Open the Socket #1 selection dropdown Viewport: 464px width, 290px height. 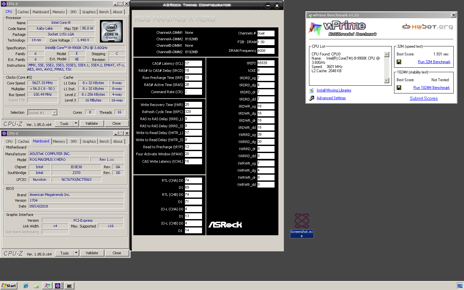click(54, 112)
